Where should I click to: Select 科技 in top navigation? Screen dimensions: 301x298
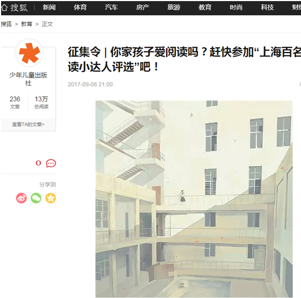point(267,8)
